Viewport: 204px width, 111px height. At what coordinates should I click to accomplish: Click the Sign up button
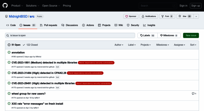[x=196, y=6]
